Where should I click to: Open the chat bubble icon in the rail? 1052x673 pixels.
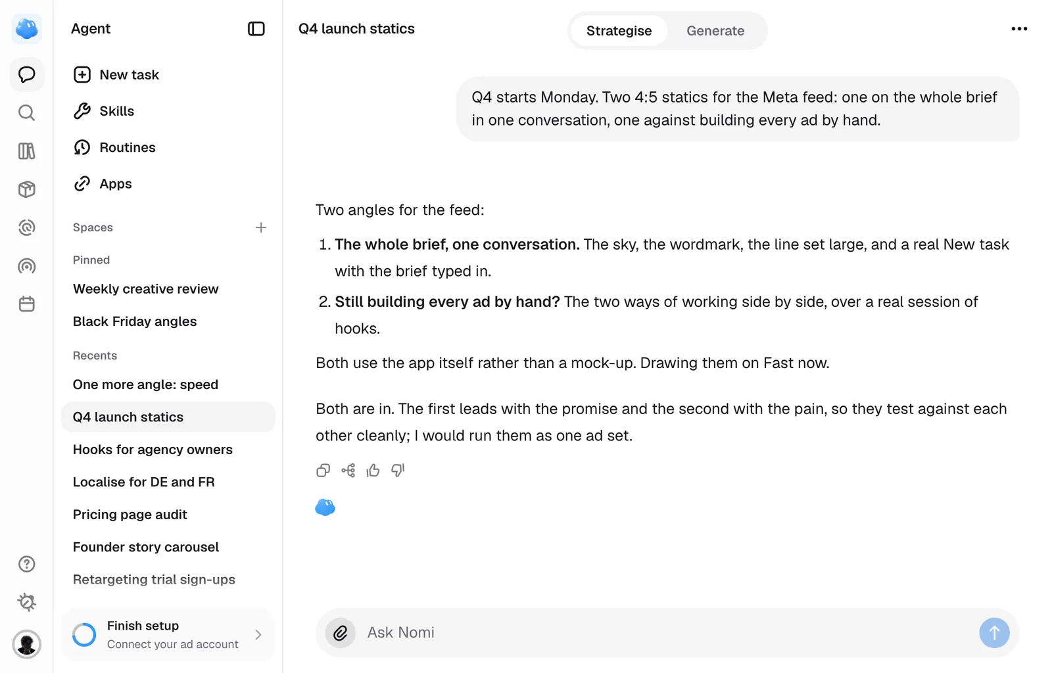tap(27, 74)
